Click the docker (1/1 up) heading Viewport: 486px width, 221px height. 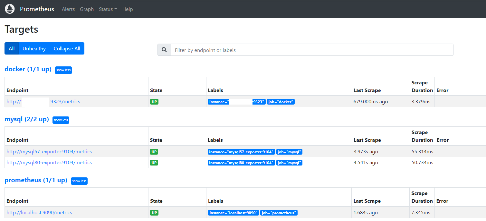(28, 69)
